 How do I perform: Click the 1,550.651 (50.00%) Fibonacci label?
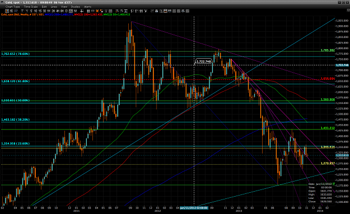coord(16,101)
